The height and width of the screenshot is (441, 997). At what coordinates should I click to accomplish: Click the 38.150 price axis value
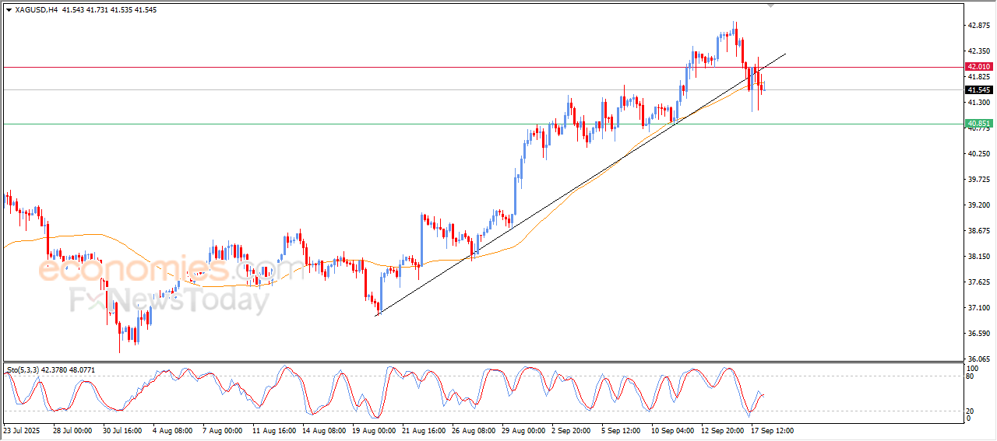tap(978, 257)
